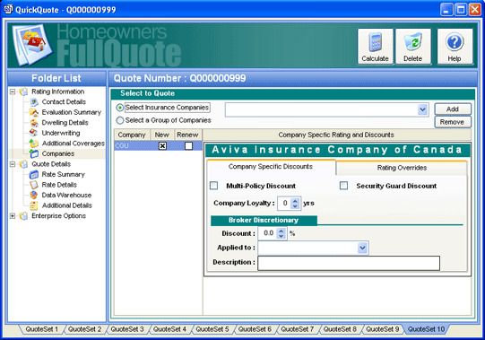Open Underwriting in the folder list
This screenshot has width=485, height=340.
61,133
